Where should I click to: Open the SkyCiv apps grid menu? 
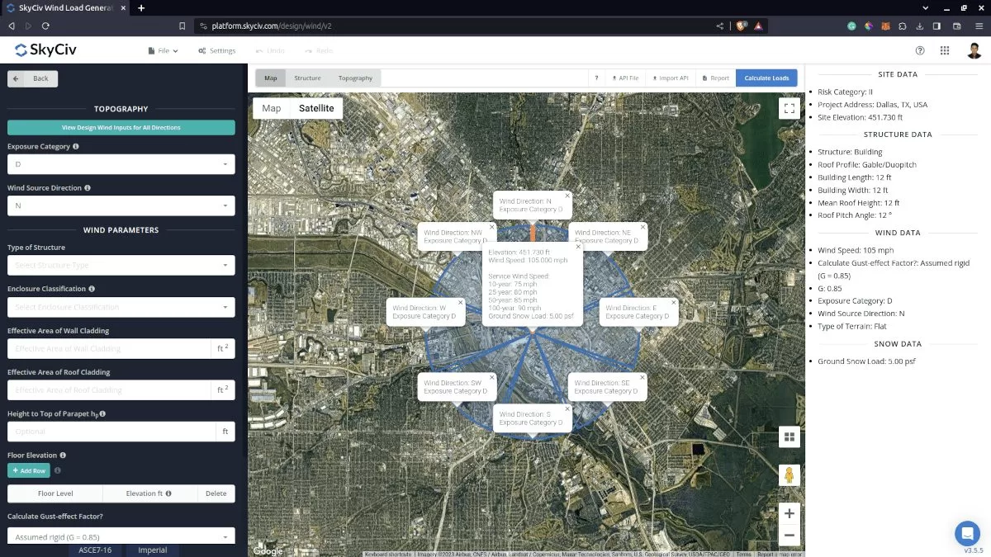(945, 50)
